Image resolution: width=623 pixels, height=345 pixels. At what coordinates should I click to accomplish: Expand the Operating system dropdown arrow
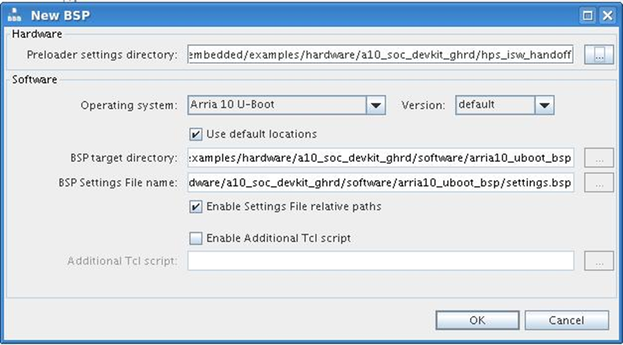375,105
